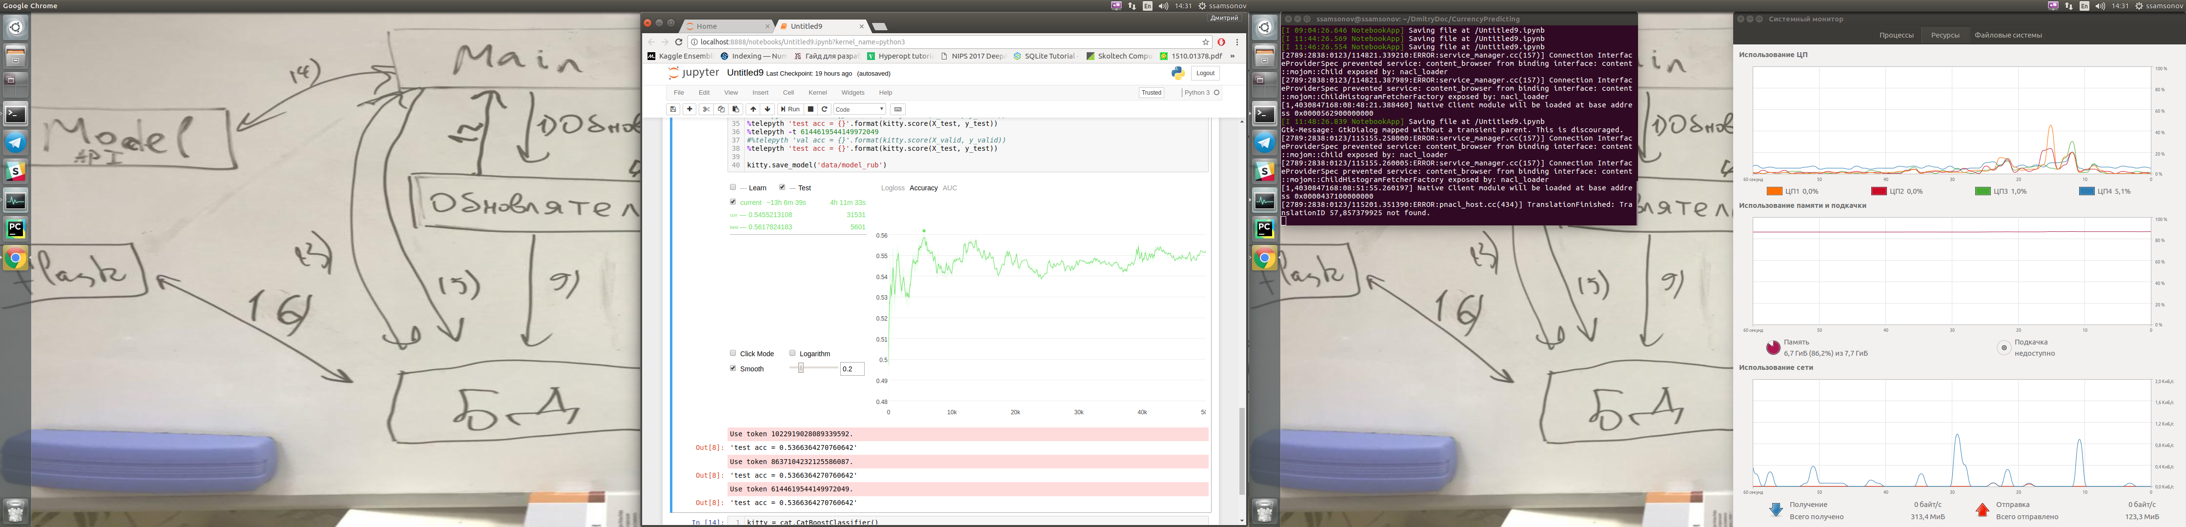Click the Logout button
The width and height of the screenshot is (2186, 527).
[1205, 73]
